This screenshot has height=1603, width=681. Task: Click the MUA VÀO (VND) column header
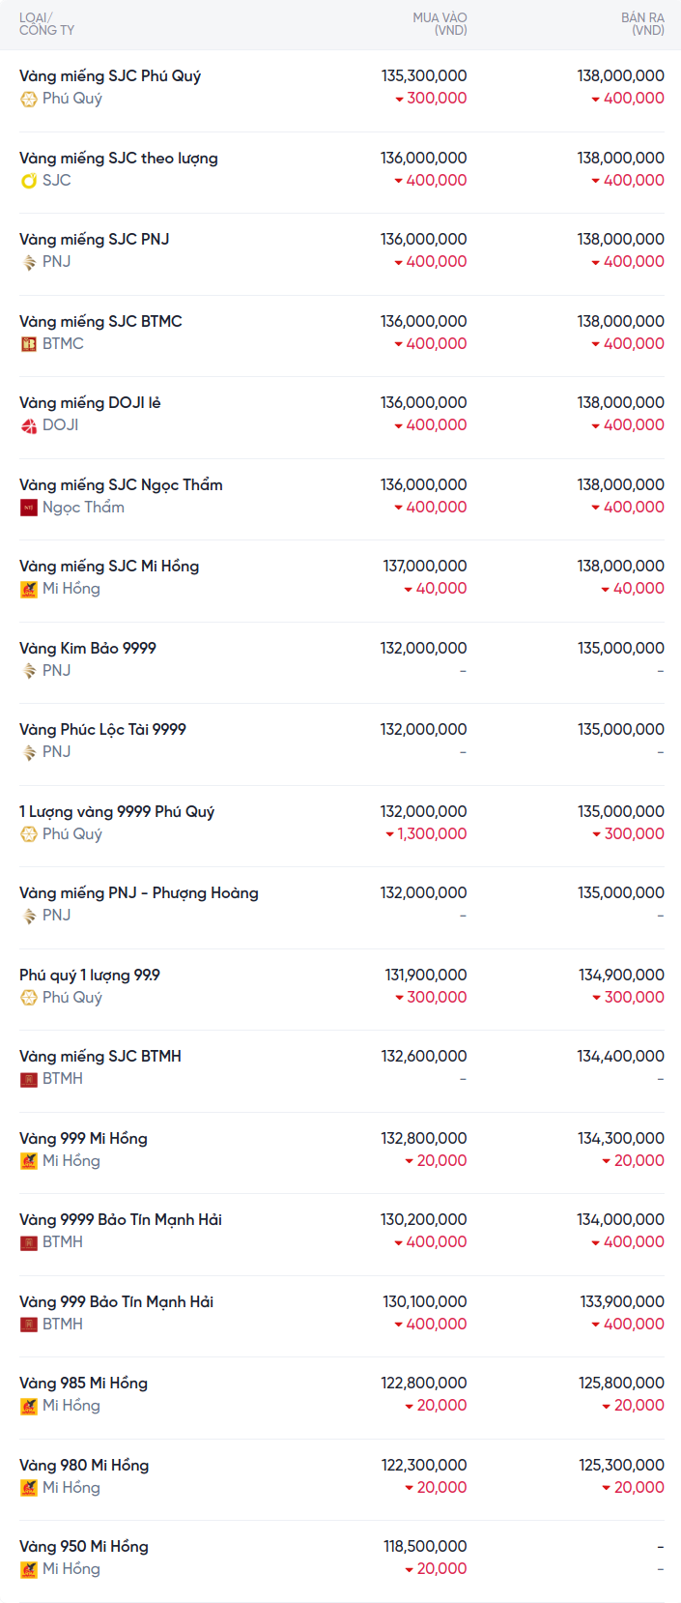(x=440, y=24)
